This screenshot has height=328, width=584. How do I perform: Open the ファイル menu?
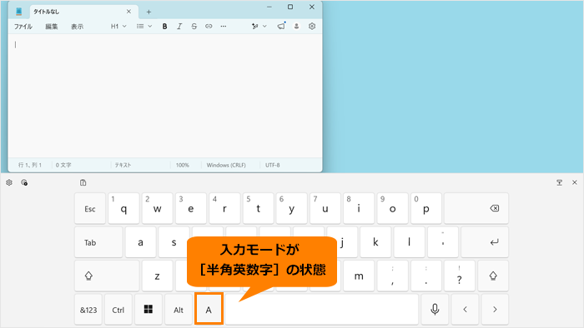pos(23,27)
